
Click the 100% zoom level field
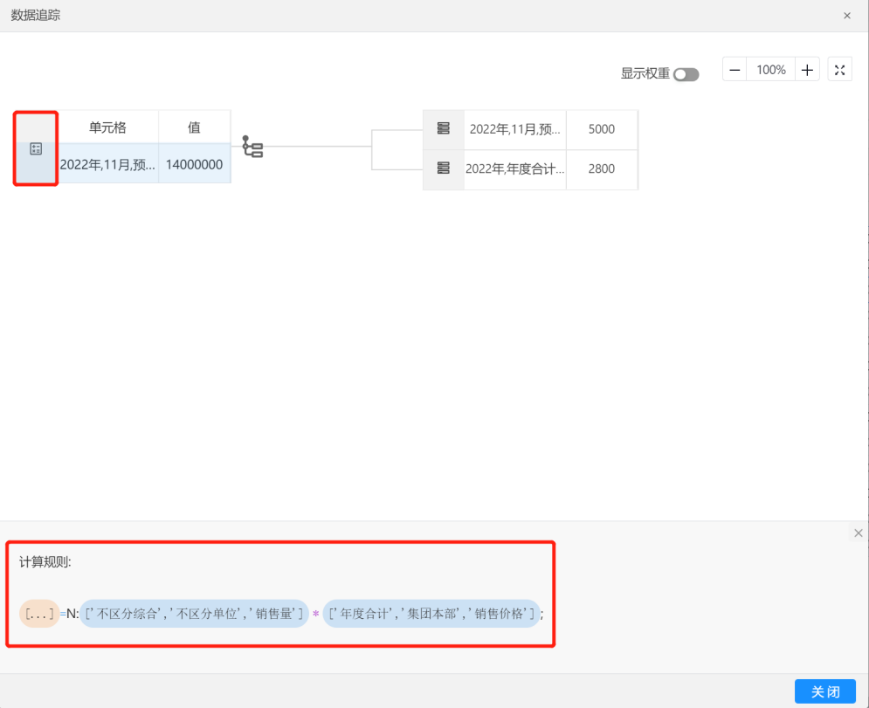click(770, 70)
